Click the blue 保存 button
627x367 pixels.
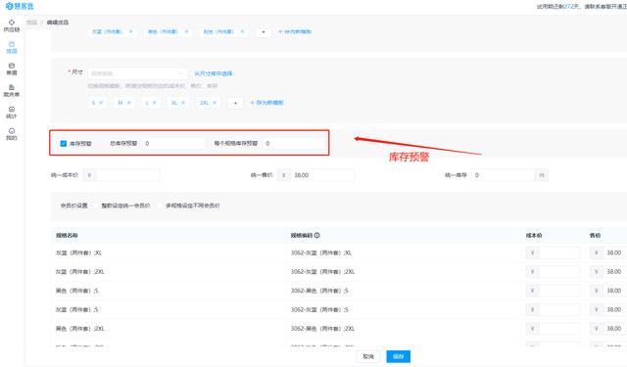click(399, 356)
